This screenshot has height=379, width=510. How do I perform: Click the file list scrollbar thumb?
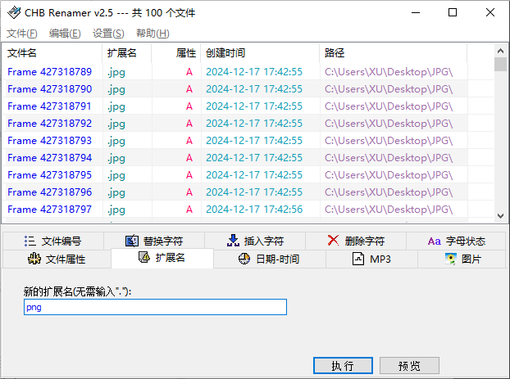(x=500, y=64)
